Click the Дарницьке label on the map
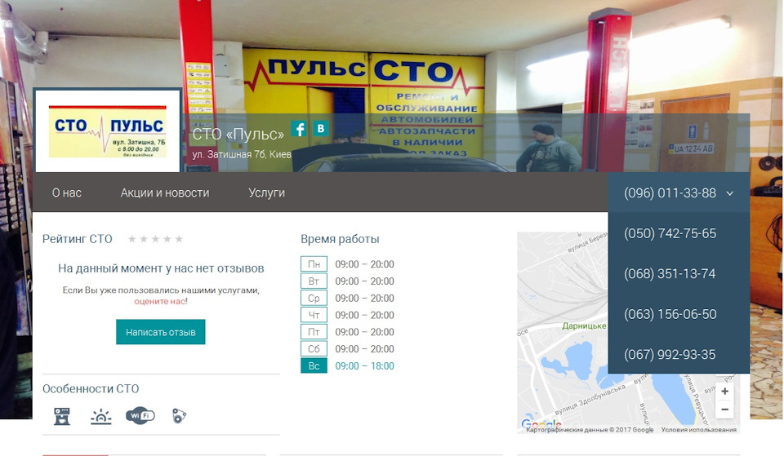 click(x=584, y=325)
